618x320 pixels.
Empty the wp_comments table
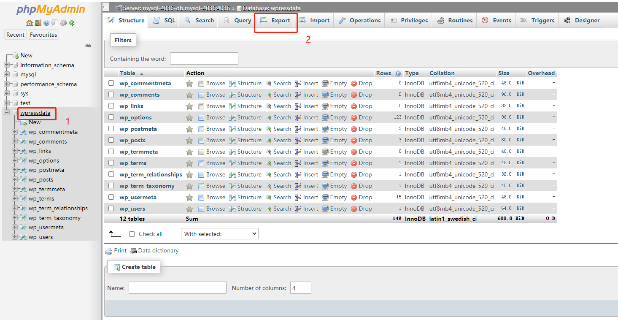click(x=337, y=94)
